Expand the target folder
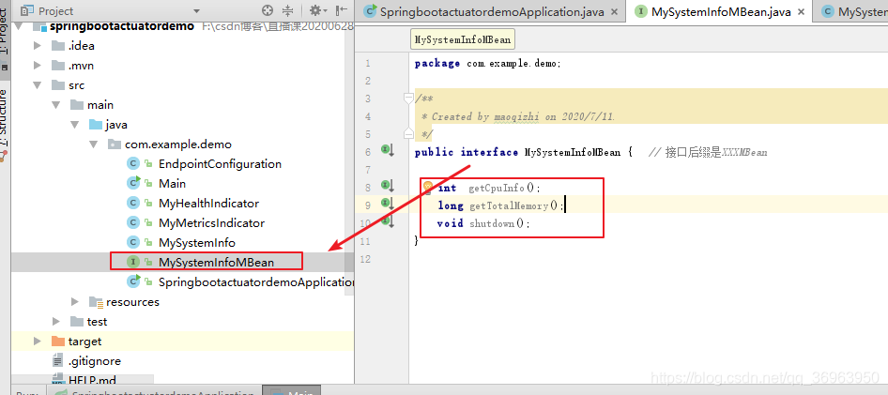Viewport: 888px width, 395px height. (38, 342)
